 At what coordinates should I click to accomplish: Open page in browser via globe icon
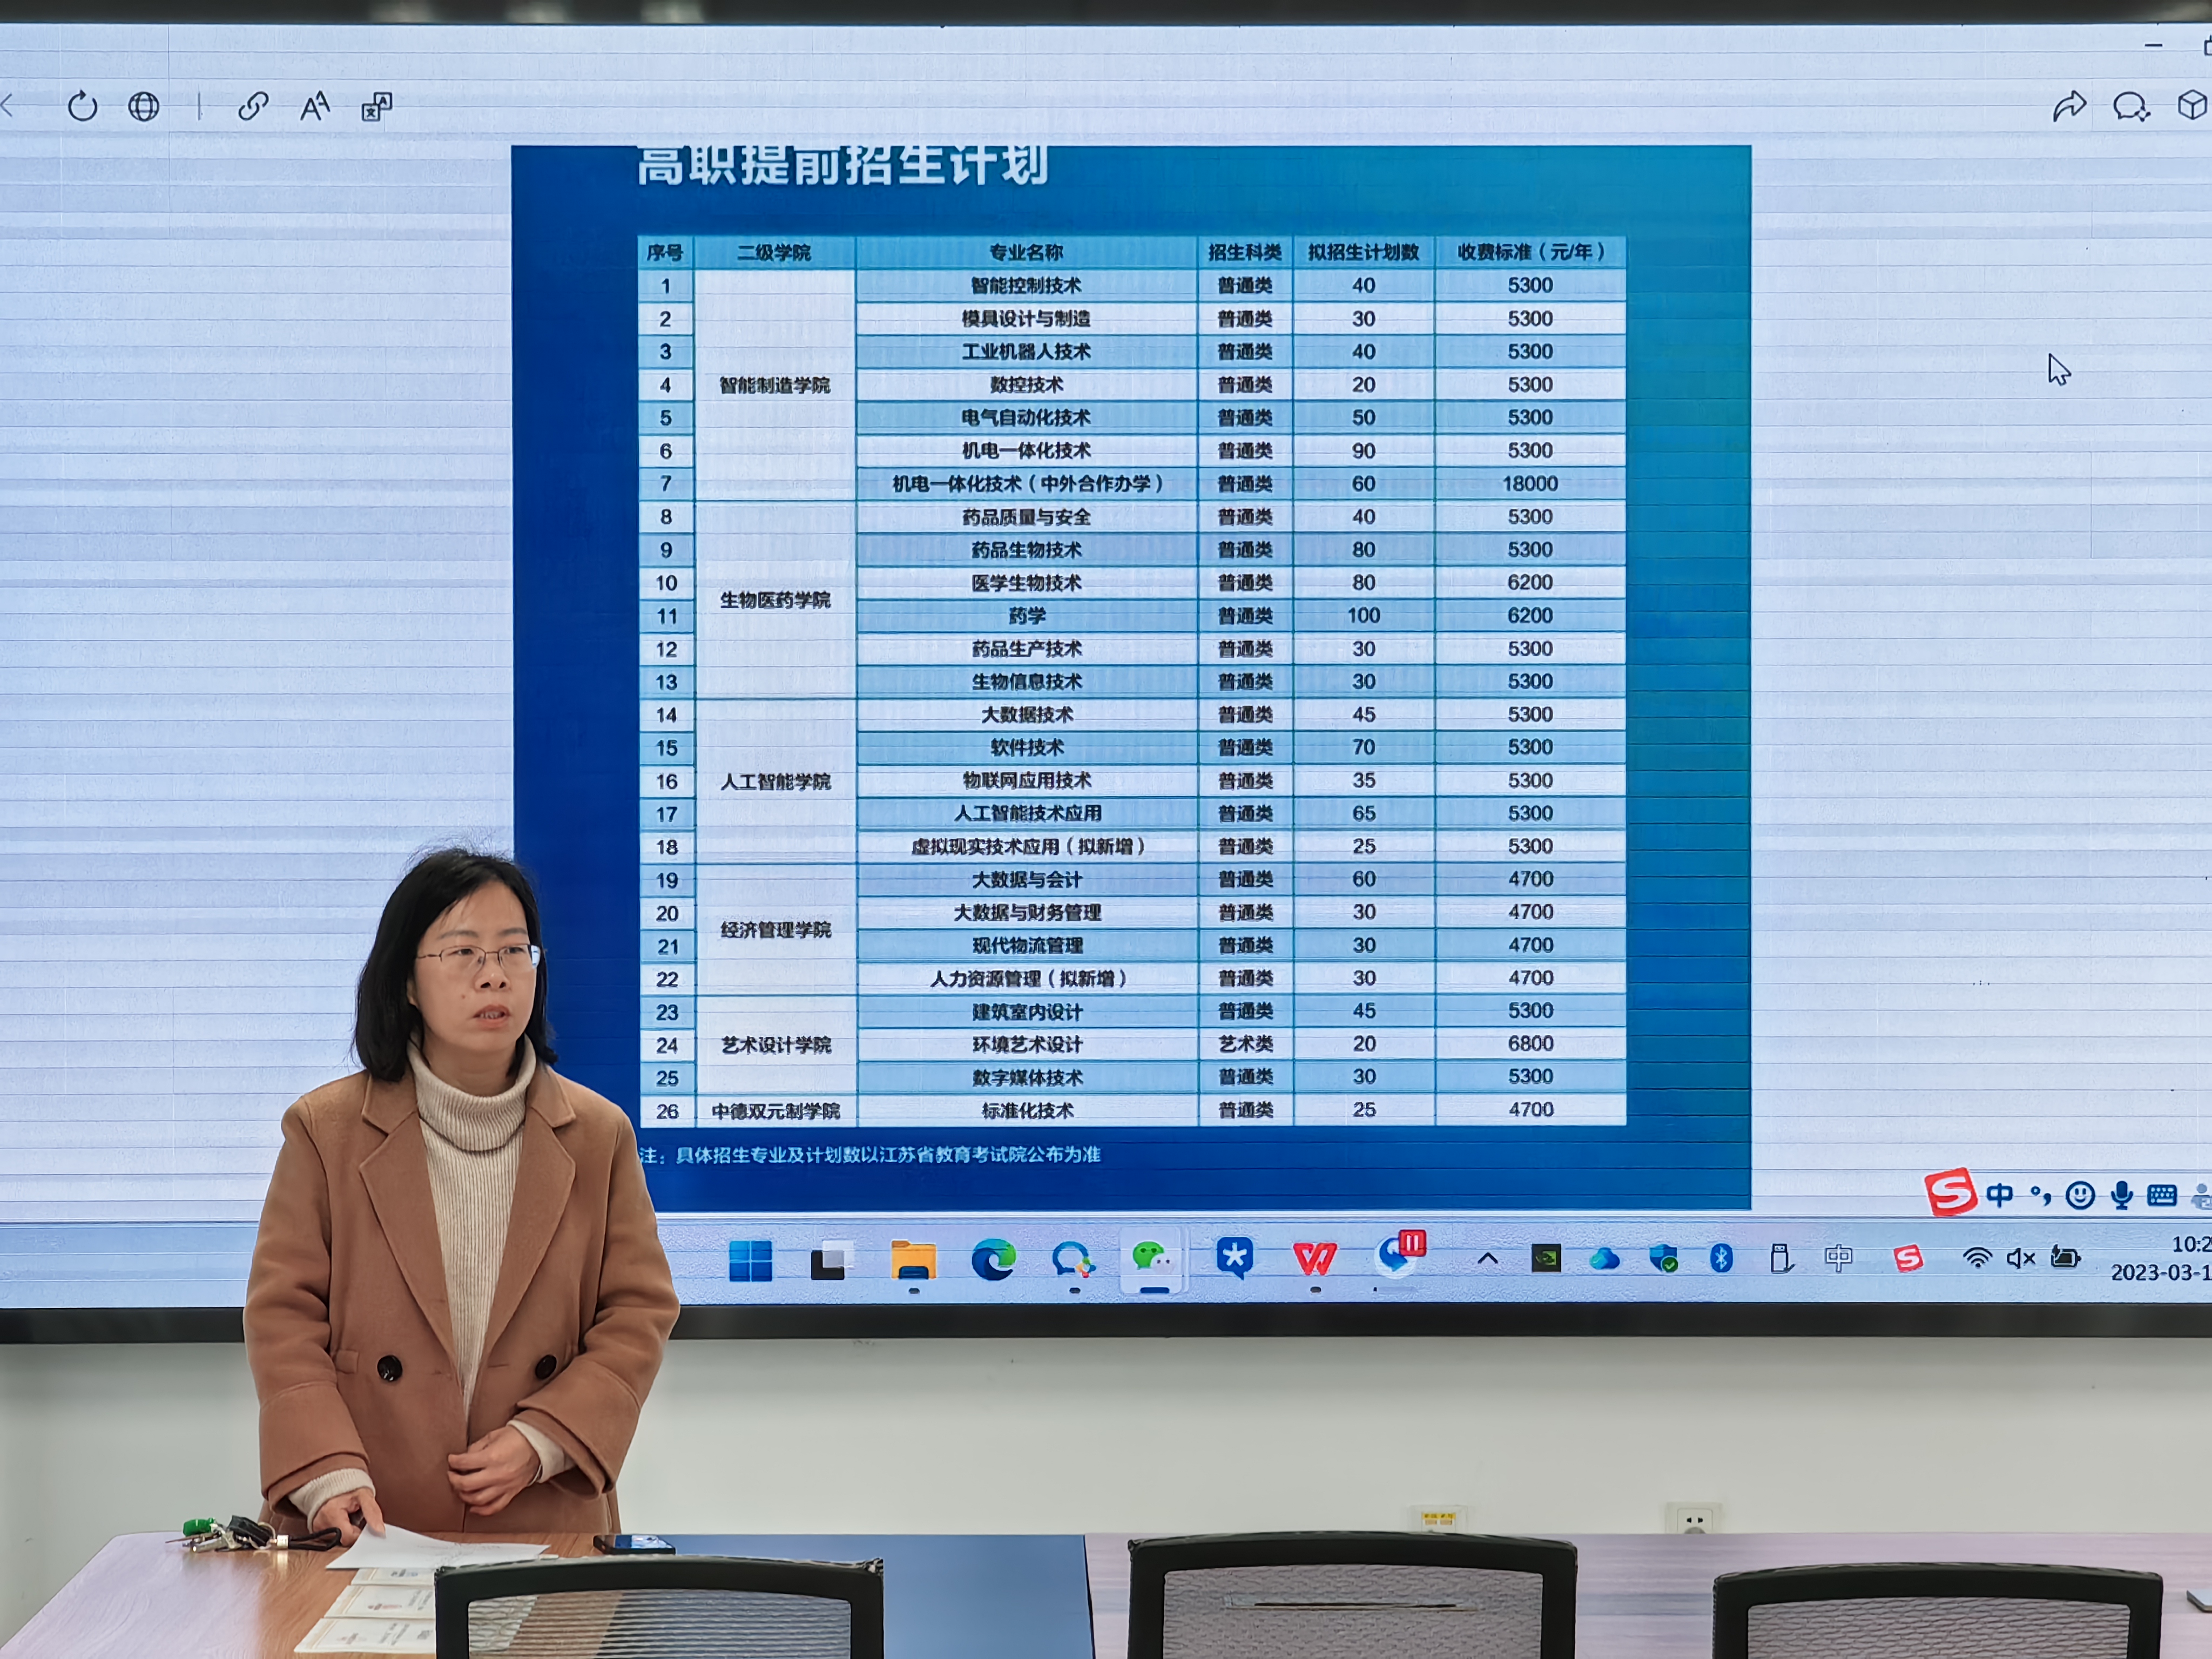(x=144, y=106)
